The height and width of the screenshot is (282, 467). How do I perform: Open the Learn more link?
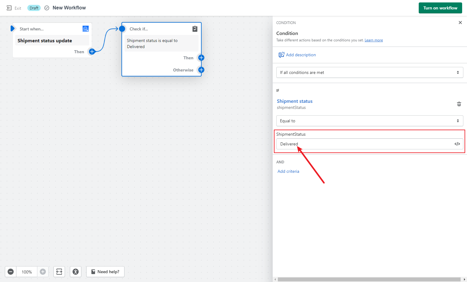coord(373,40)
